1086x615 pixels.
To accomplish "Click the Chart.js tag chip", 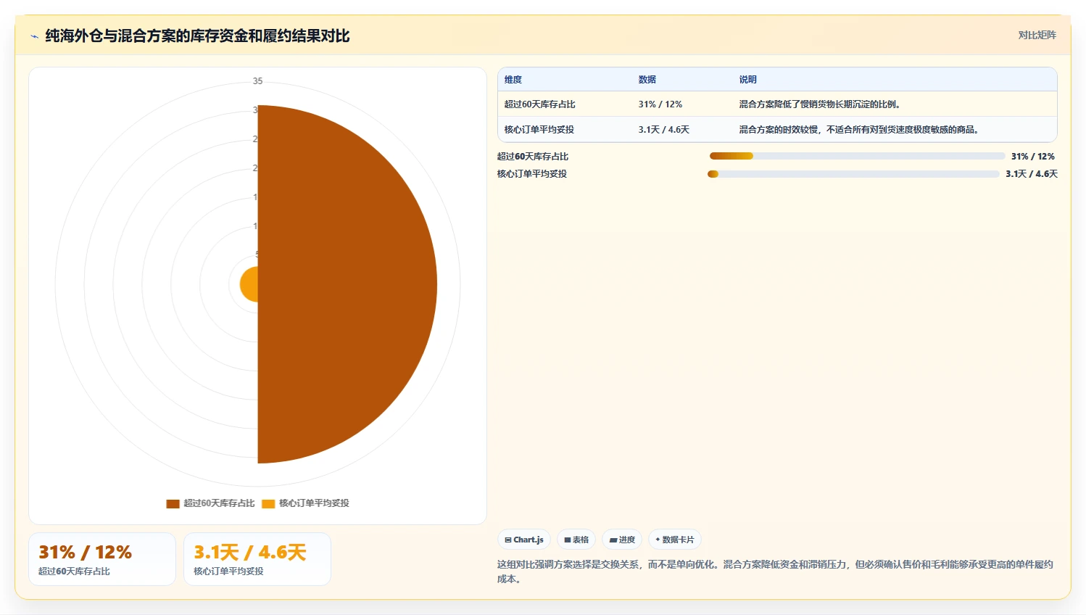I will tap(524, 540).
